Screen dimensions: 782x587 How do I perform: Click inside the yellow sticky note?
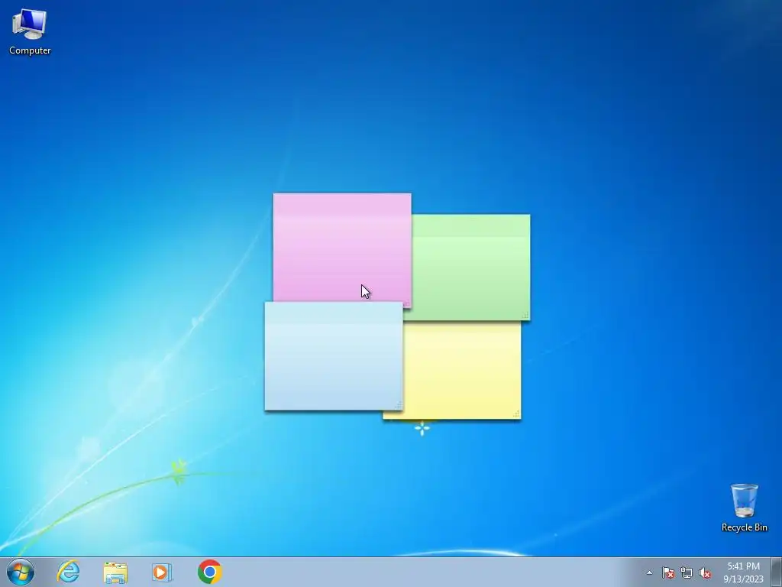(461, 369)
